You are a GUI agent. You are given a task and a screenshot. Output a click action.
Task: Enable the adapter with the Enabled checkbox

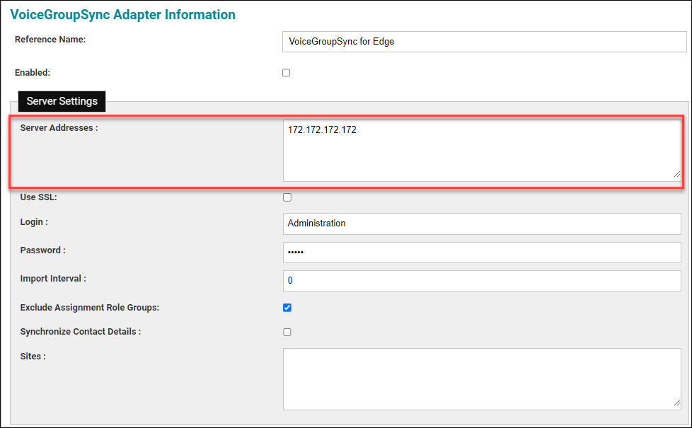(286, 72)
